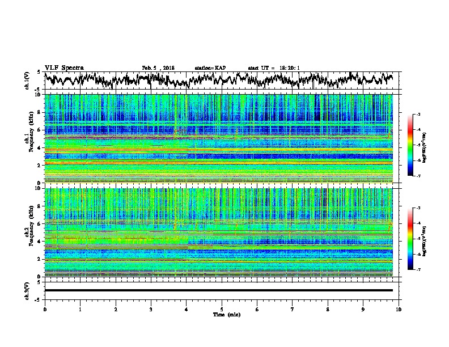Click the ch.1 voltage waveform trace
This screenshot has height=347, width=449.
pos(219,80)
